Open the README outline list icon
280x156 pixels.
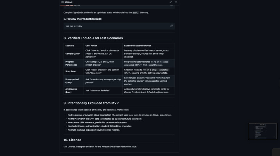(176, 2)
